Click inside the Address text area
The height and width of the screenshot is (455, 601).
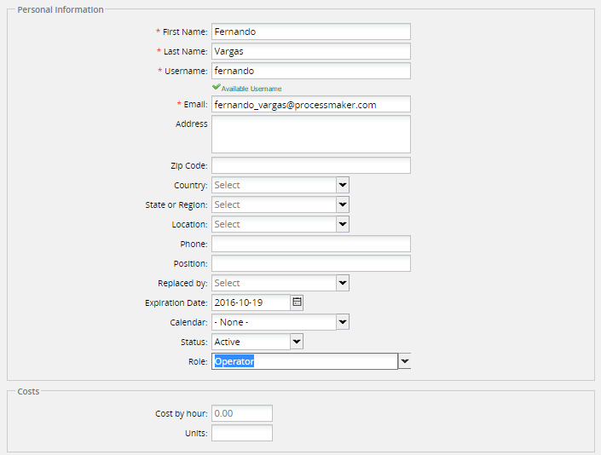[x=310, y=135]
